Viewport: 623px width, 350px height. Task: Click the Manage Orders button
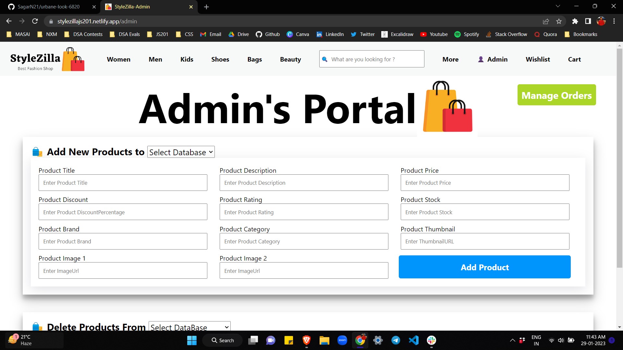(x=556, y=95)
